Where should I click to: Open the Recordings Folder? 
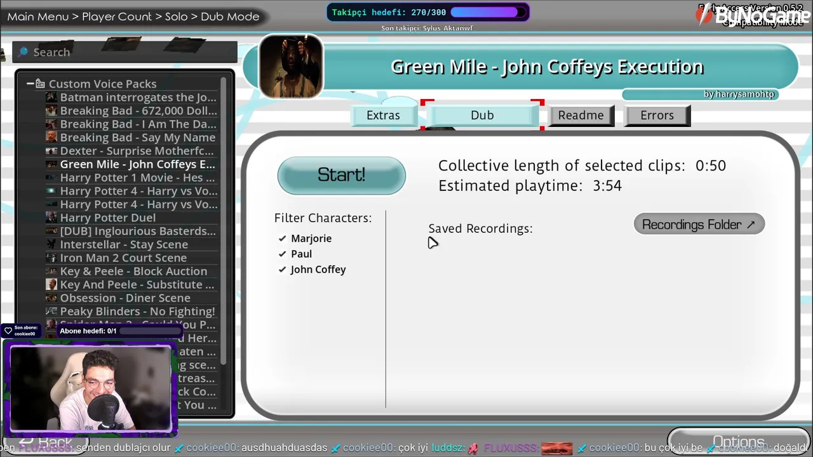699,224
